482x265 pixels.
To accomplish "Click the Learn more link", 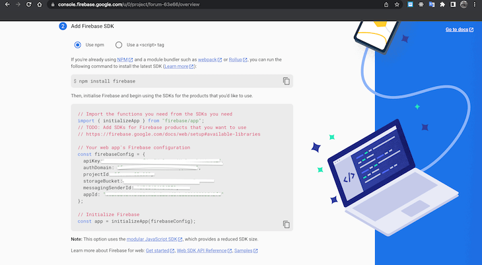I will (x=176, y=67).
